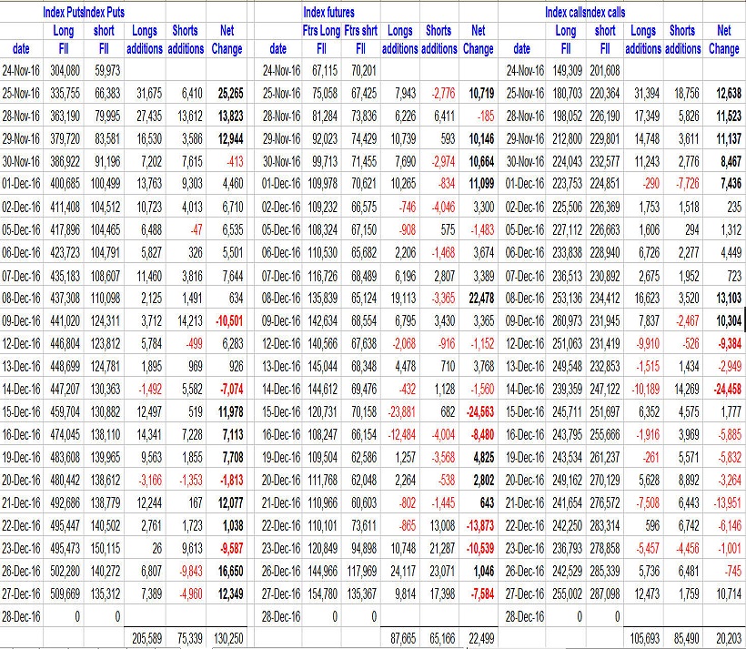This screenshot has width=746, height=649.
Task: Click 24-Nov-16 date in Index Puts section
Action: coord(21,71)
